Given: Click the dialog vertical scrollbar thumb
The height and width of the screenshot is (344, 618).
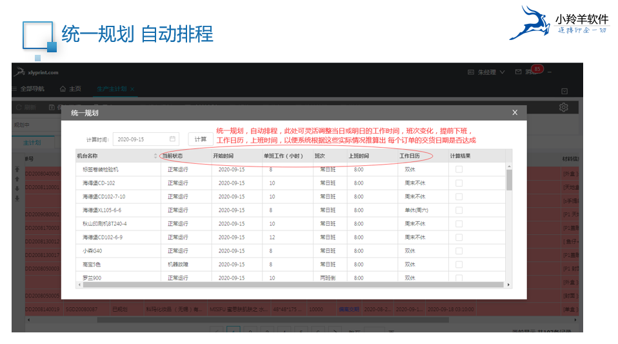Looking at the screenshot, I should 509,180.
